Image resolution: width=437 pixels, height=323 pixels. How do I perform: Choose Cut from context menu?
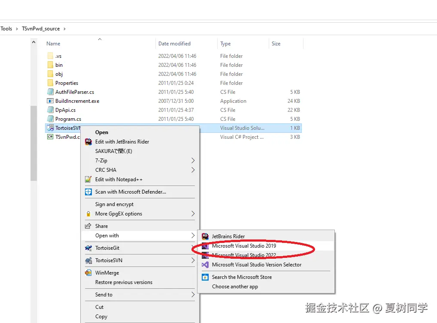pos(99,307)
